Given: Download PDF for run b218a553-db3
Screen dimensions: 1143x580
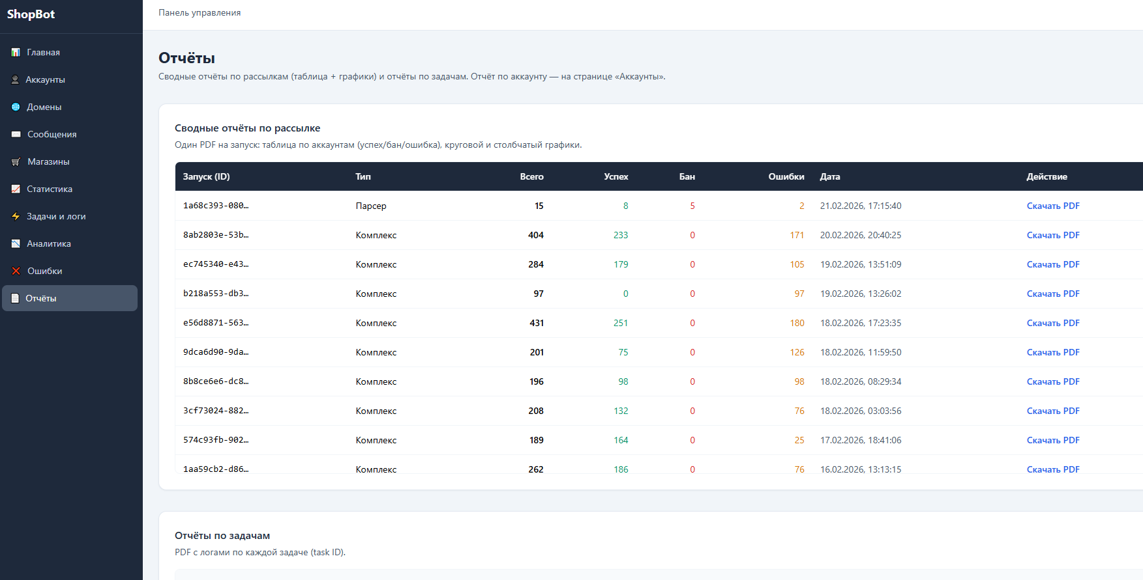Looking at the screenshot, I should 1052,294.
